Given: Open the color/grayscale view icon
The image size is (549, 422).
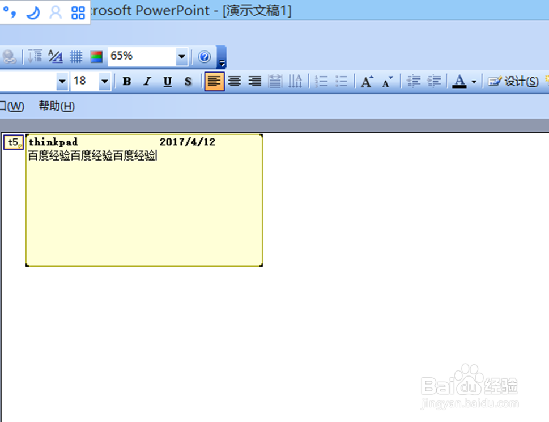Looking at the screenshot, I should 96,56.
